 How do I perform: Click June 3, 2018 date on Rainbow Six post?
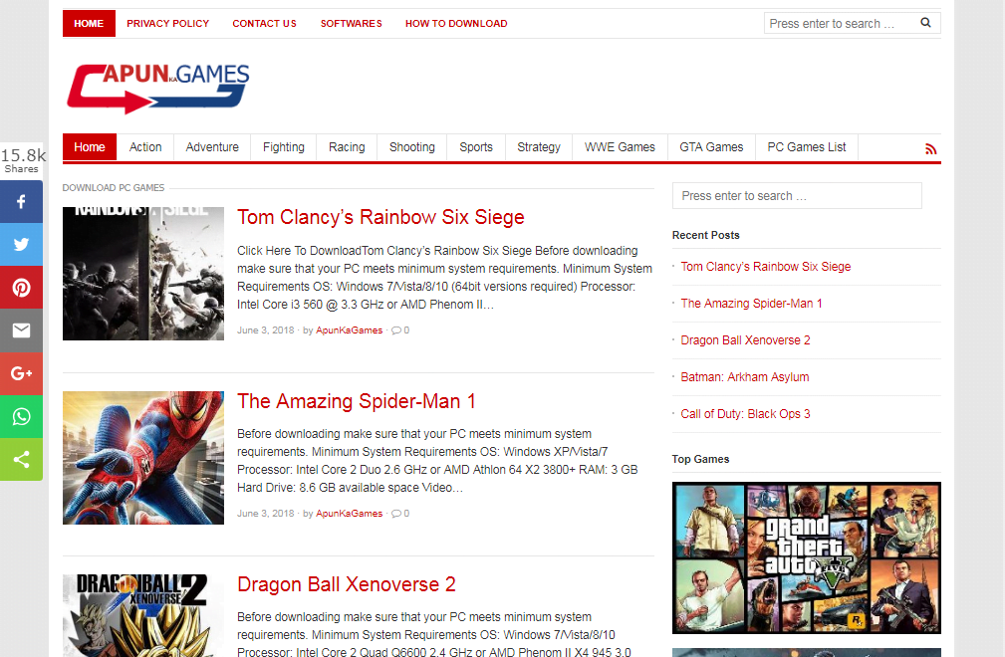coord(265,330)
